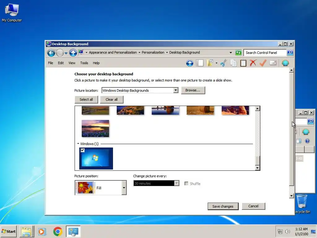Screen dimensions: 317x238
Task: Click the orange checkmark toolbar icon
Action: (263, 63)
